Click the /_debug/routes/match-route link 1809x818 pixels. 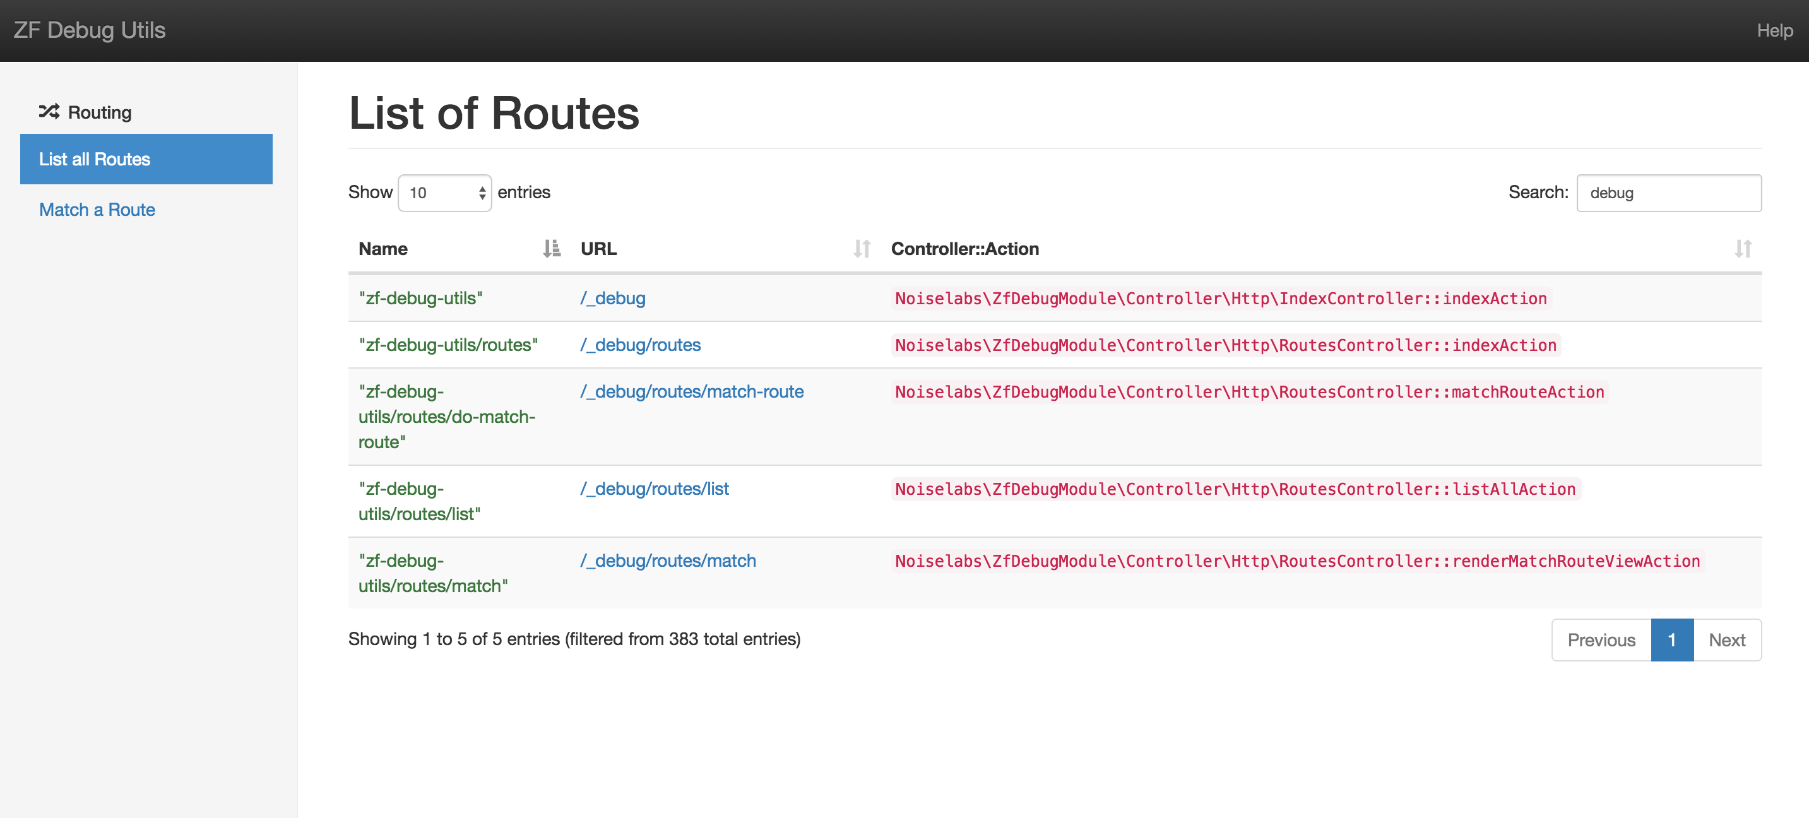pyautogui.click(x=691, y=391)
